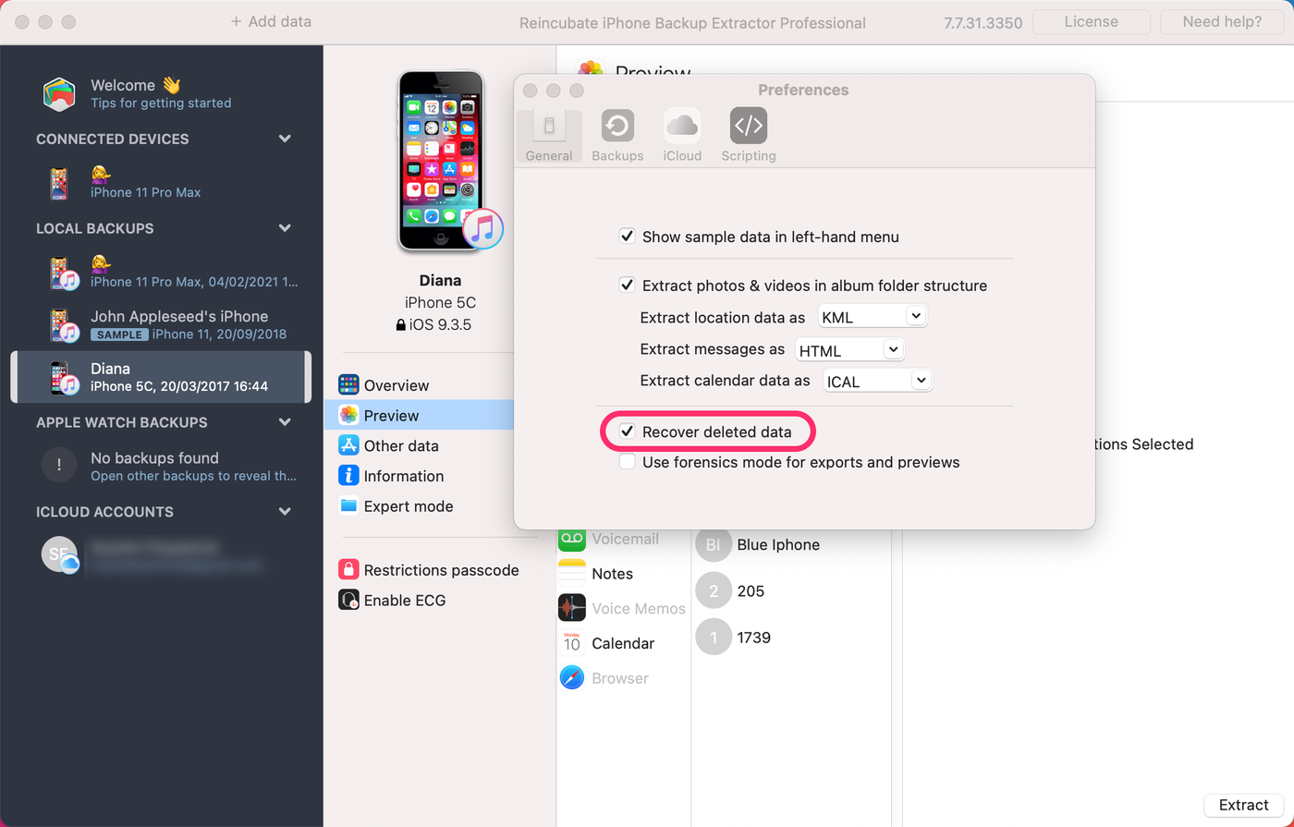Select the Diana iPhone 5C backup
This screenshot has height=827, width=1294.
[x=161, y=377]
